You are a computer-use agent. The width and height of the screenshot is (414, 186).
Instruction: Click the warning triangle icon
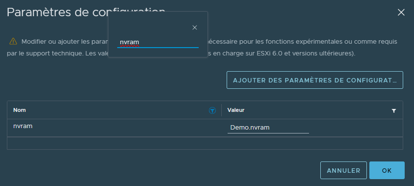pyautogui.click(x=13, y=42)
